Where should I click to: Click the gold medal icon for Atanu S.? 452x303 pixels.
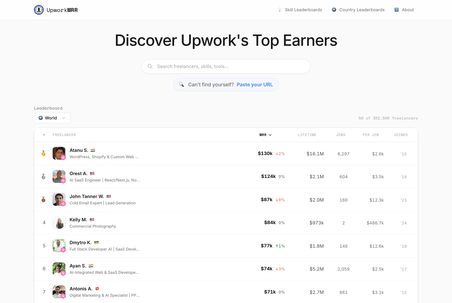[x=44, y=153]
